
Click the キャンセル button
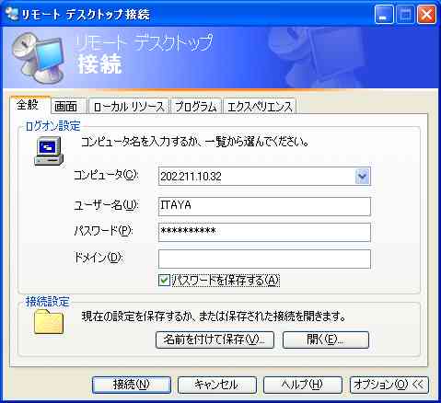[x=217, y=385]
